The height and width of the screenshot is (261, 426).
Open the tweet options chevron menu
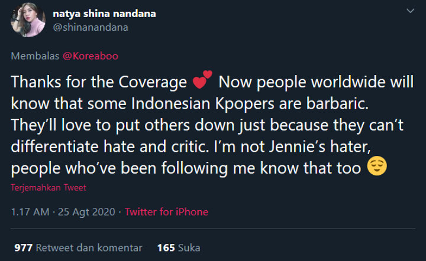coord(409,11)
